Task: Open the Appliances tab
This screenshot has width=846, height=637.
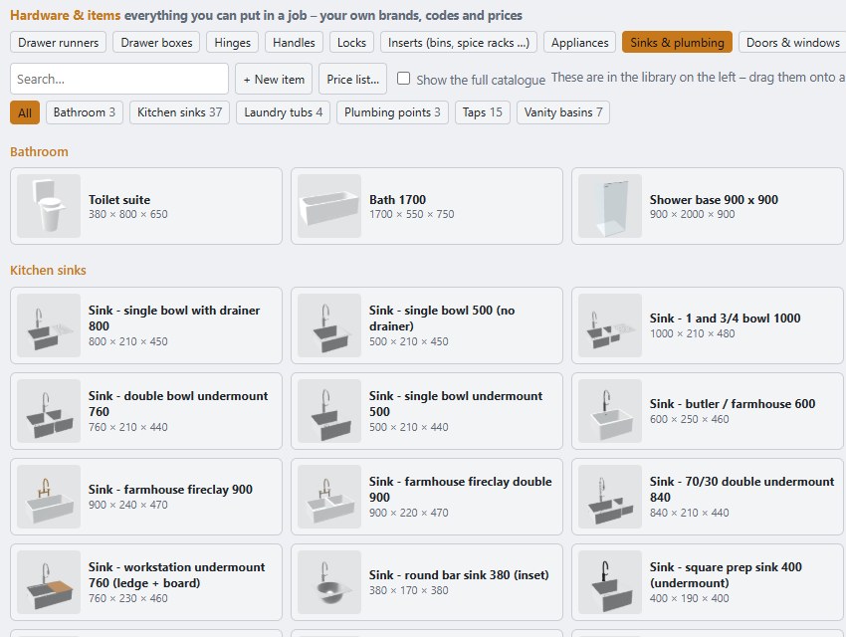Action: (579, 42)
